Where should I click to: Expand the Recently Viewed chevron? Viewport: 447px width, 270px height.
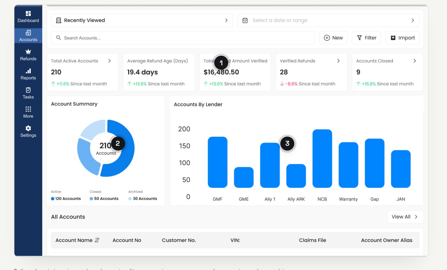coord(226,20)
